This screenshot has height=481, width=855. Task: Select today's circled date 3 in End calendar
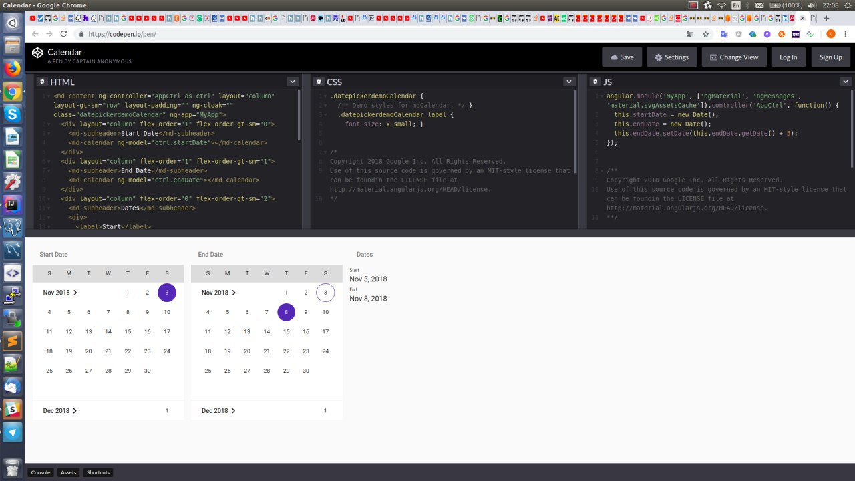pyautogui.click(x=325, y=293)
